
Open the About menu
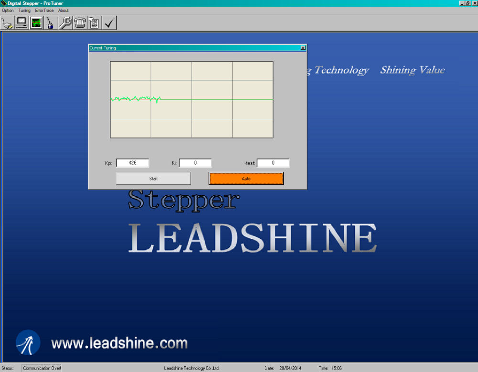coord(63,11)
